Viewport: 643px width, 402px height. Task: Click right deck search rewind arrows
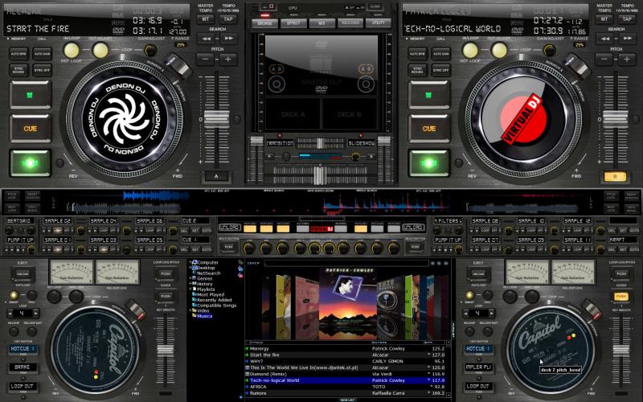click(x=604, y=39)
